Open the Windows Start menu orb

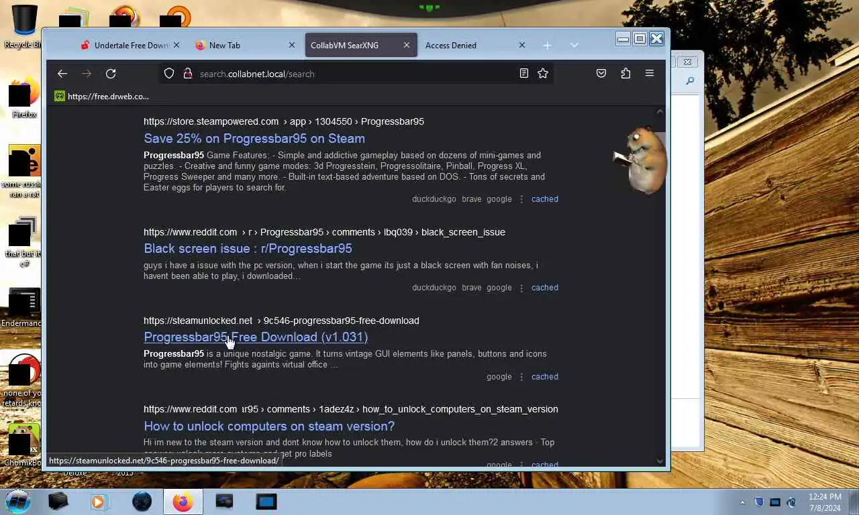[18, 502]
